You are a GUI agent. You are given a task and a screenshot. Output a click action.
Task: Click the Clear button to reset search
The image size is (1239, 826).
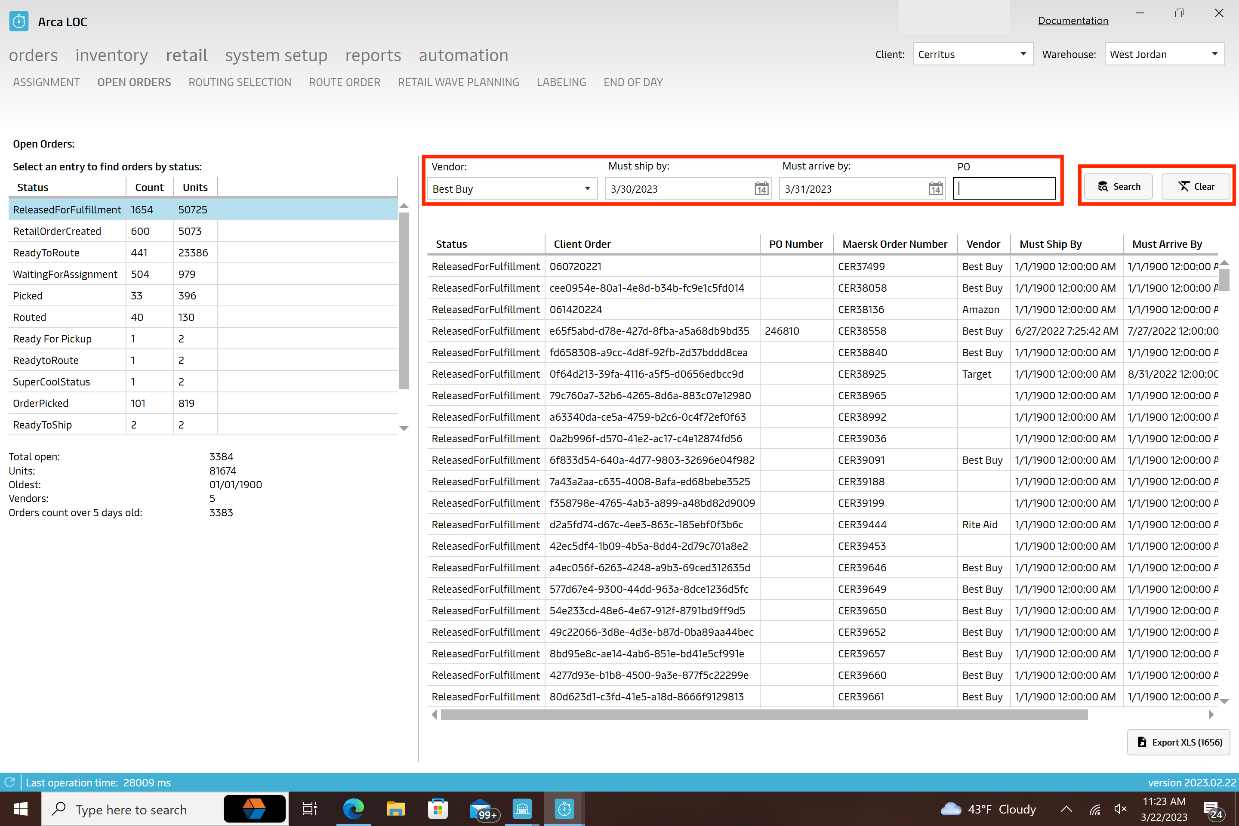click(x=1196, y=185)
